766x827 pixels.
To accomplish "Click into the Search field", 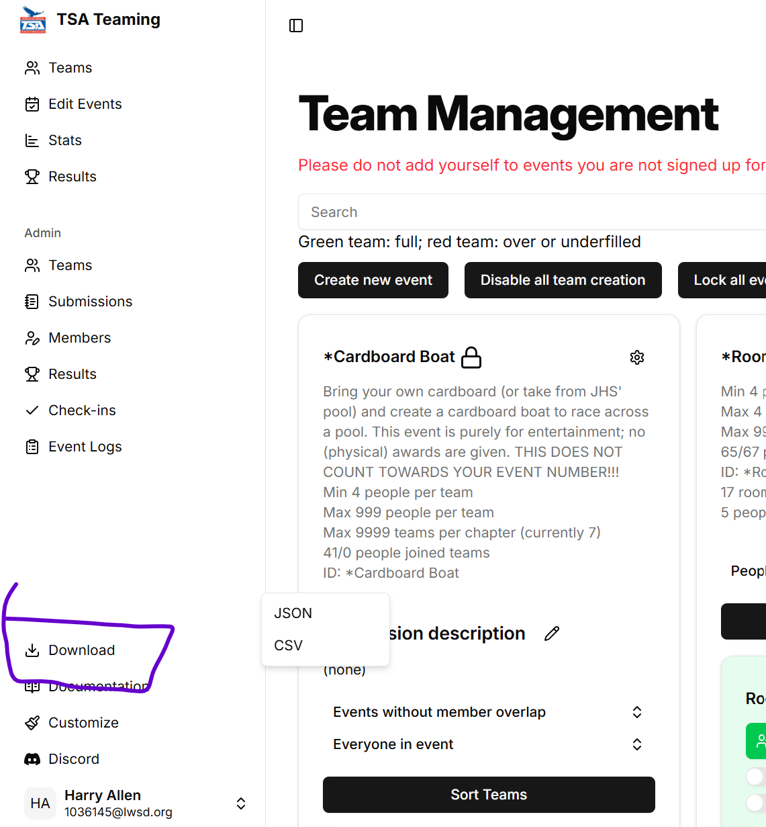I will click(530, 212).
